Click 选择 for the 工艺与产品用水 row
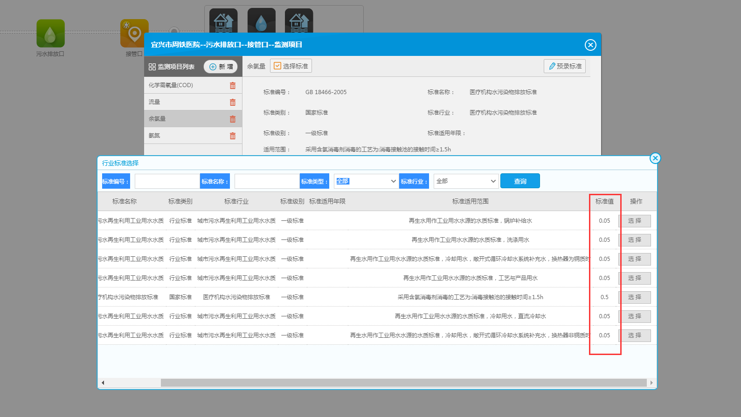The height and width of the screenshot is (417, 741). coord(635,278)
